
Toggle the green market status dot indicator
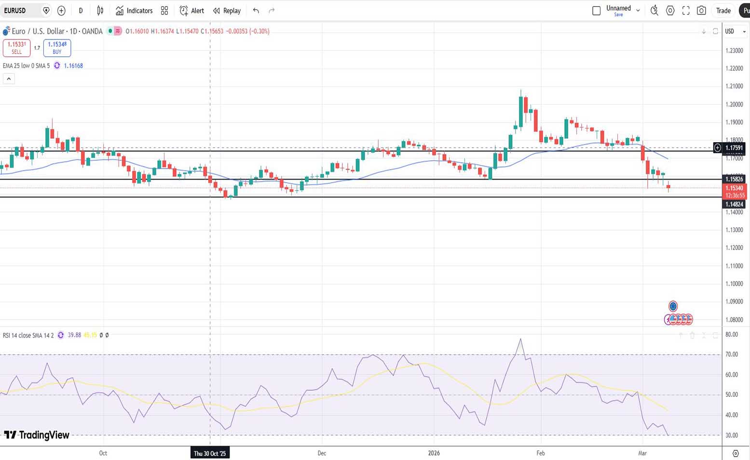point(110,31)
